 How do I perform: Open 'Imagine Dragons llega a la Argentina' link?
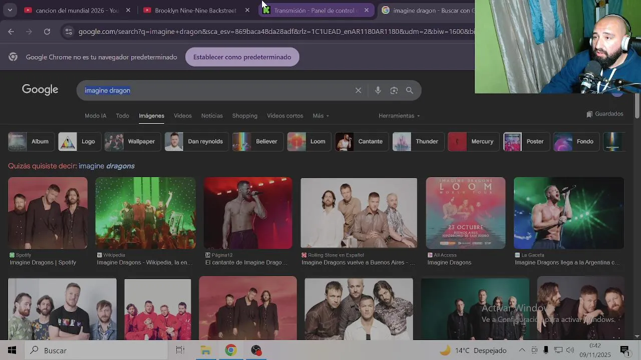pos(567,262)
